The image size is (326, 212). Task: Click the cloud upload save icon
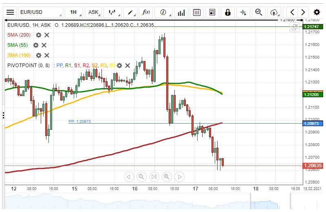(274, 12)
